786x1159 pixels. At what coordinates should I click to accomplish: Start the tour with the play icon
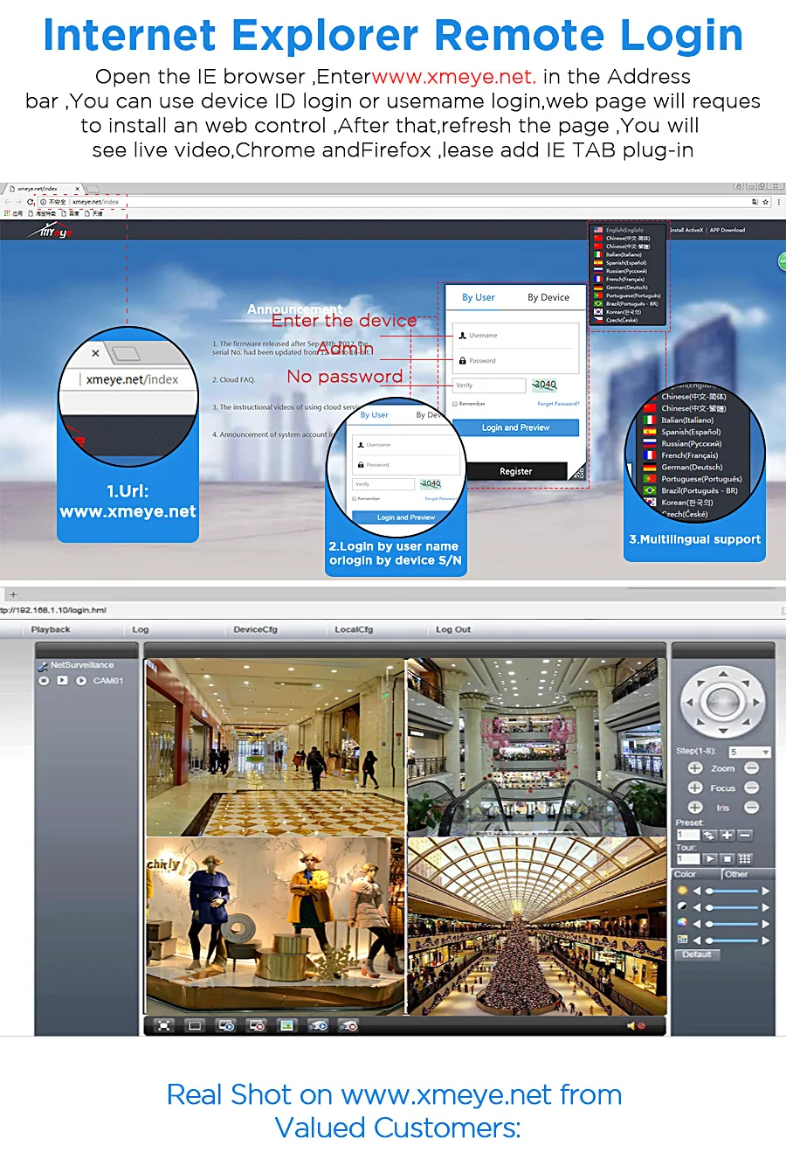709,858
